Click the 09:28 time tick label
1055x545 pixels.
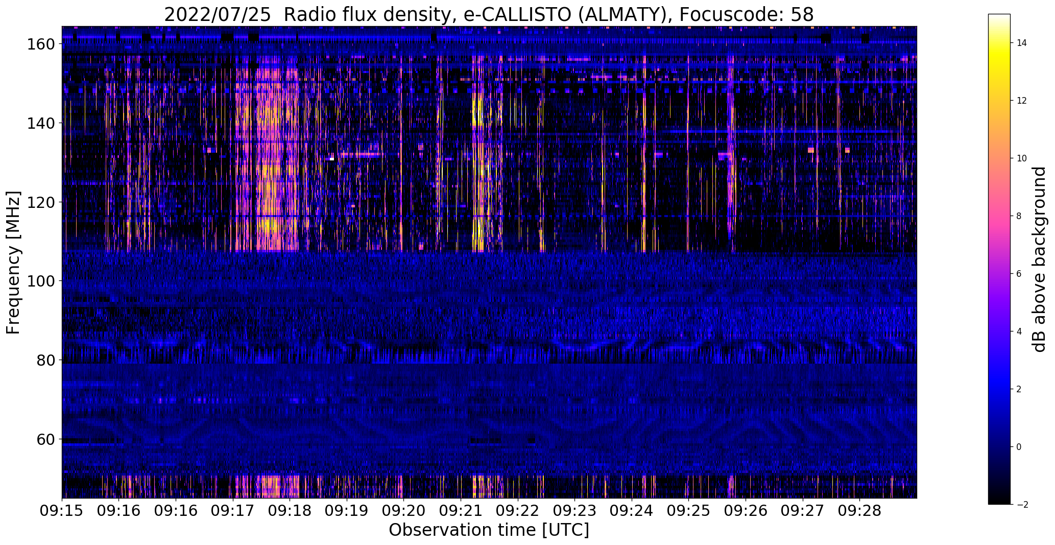[x=859, y=511]
